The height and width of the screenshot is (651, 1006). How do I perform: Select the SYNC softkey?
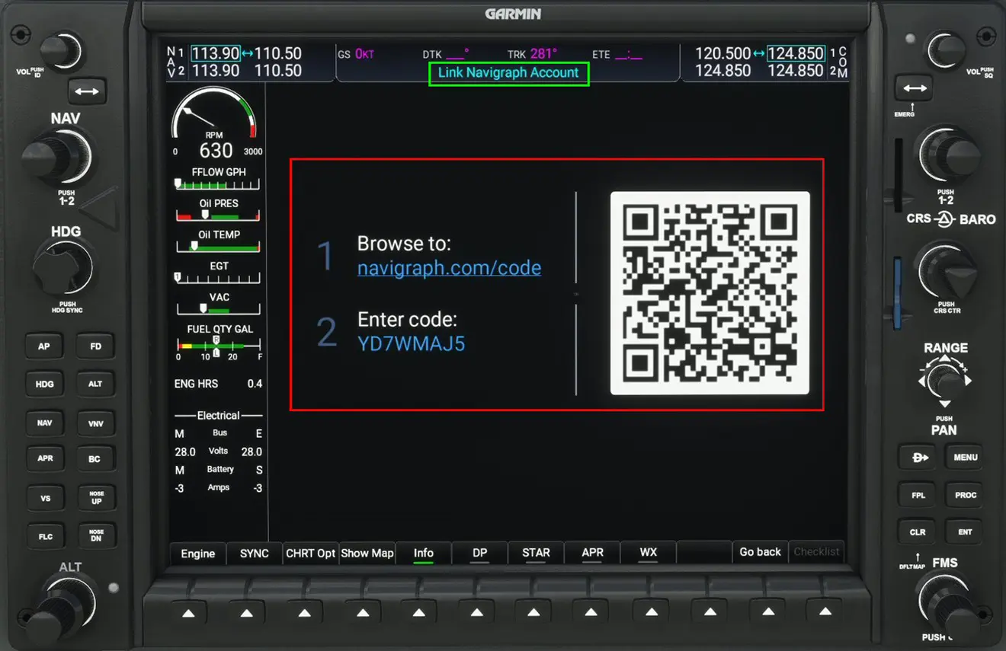[254, 554]
